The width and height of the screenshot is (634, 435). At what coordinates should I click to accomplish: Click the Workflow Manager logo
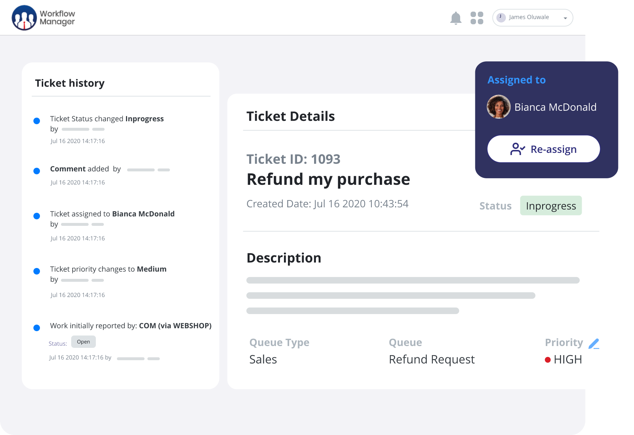43,18
